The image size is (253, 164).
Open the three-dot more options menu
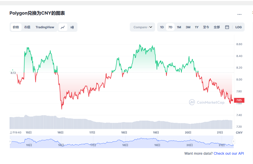click(x=239, y=14)
